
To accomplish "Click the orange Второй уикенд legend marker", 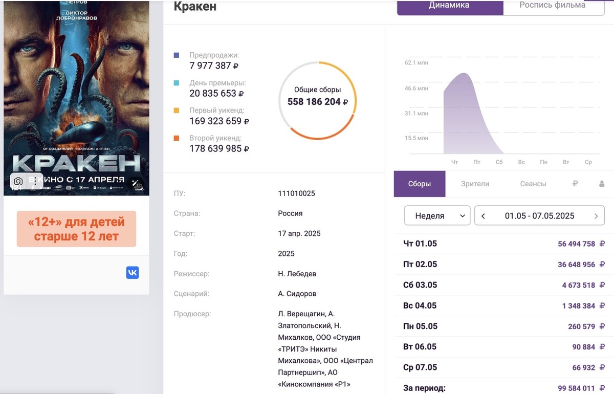I will click(x=177, y=138).
